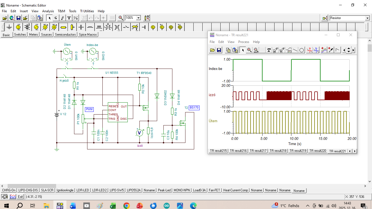Toggle the diagram window button in status bar
This screenshot has width=372, height=209.
click(13, 197)
